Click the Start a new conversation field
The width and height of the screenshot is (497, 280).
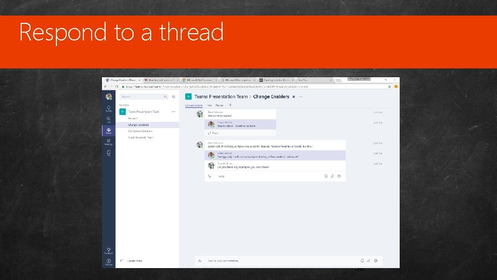tap(282, 261)
